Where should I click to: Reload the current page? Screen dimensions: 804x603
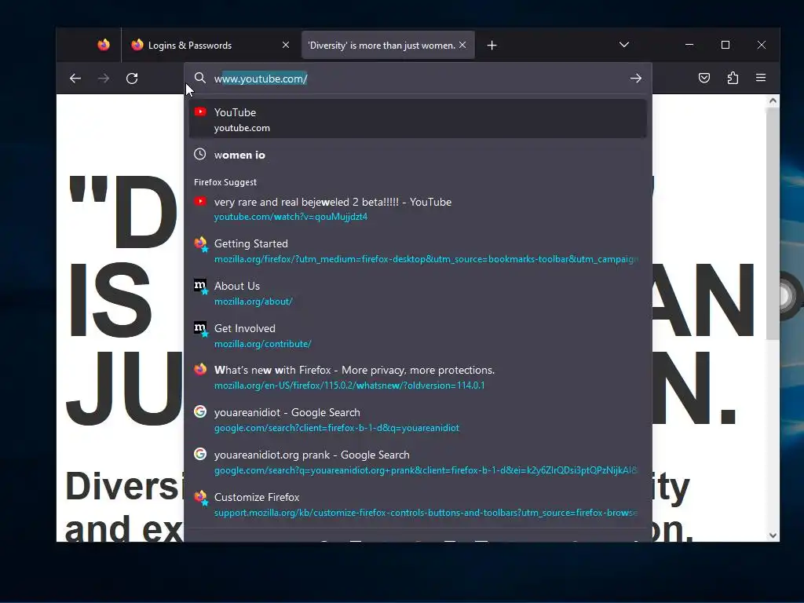[132, 79]
